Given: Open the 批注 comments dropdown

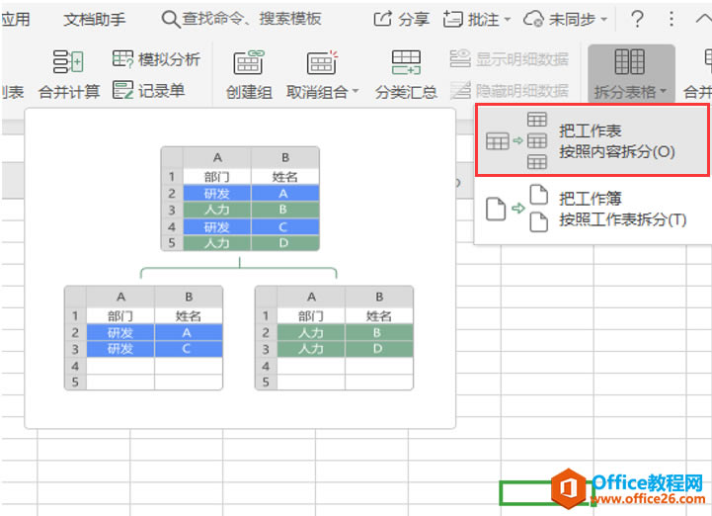Looking at the screenshot, I should 477,19.
